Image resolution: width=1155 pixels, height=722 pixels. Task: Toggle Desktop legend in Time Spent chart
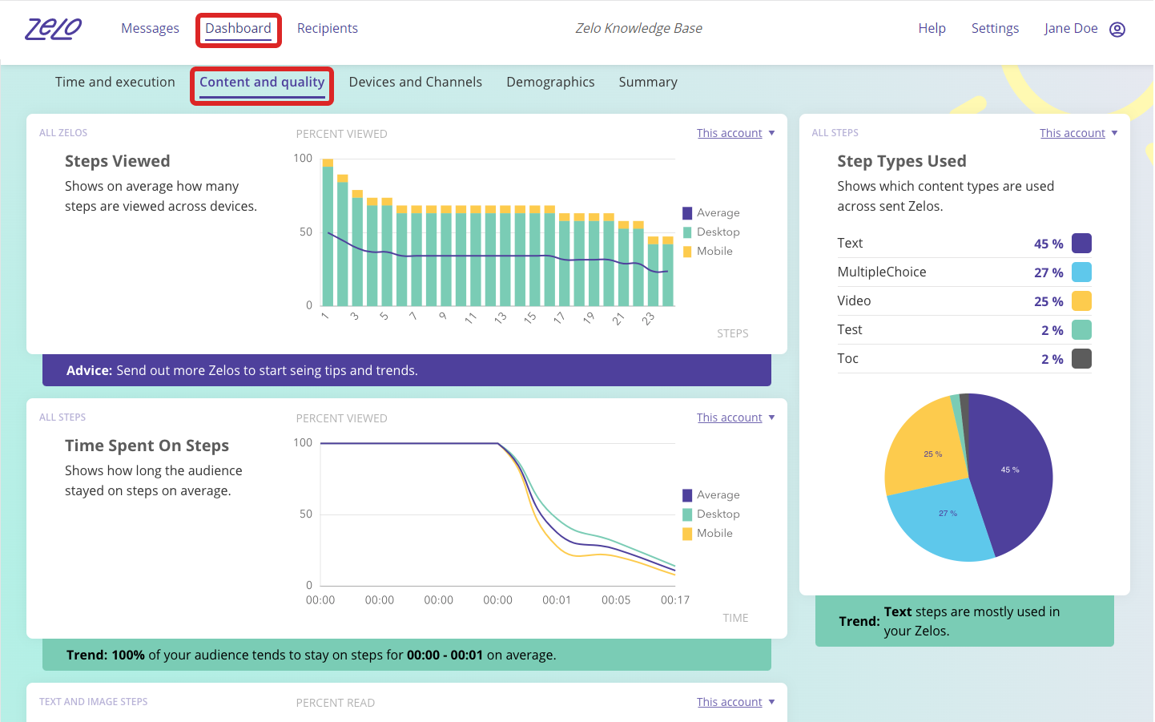711,514
